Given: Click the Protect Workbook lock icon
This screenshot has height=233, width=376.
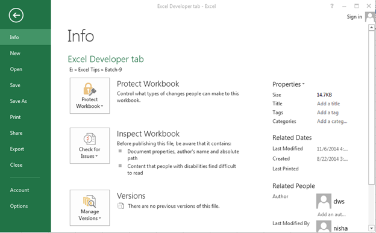Looking at the screenshot, I should pyautogui.click(x=89, y=89).
